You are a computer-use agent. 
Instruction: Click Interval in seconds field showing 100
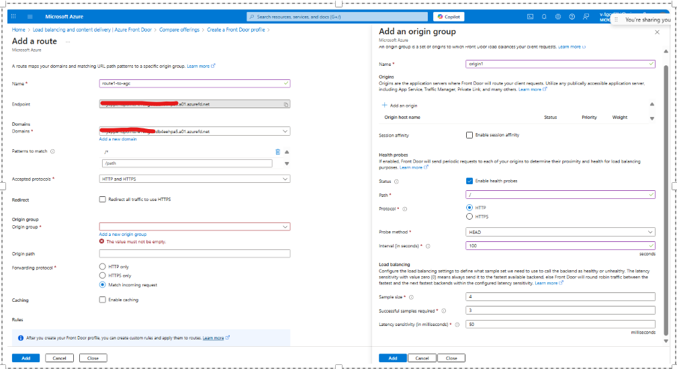click(560, 245)
